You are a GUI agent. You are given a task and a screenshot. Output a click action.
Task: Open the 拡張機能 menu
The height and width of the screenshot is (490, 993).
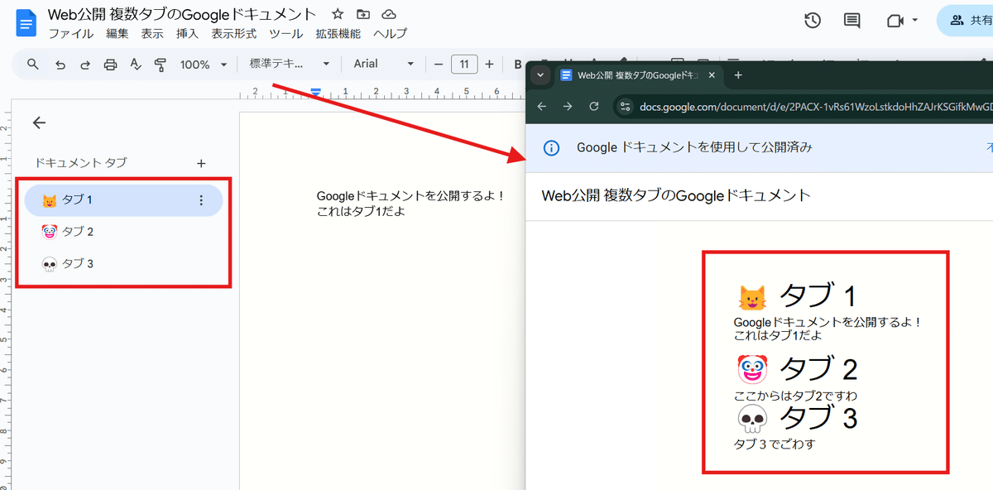[338, 34]
